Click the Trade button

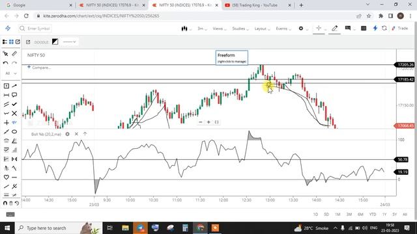tap(400, 28)
